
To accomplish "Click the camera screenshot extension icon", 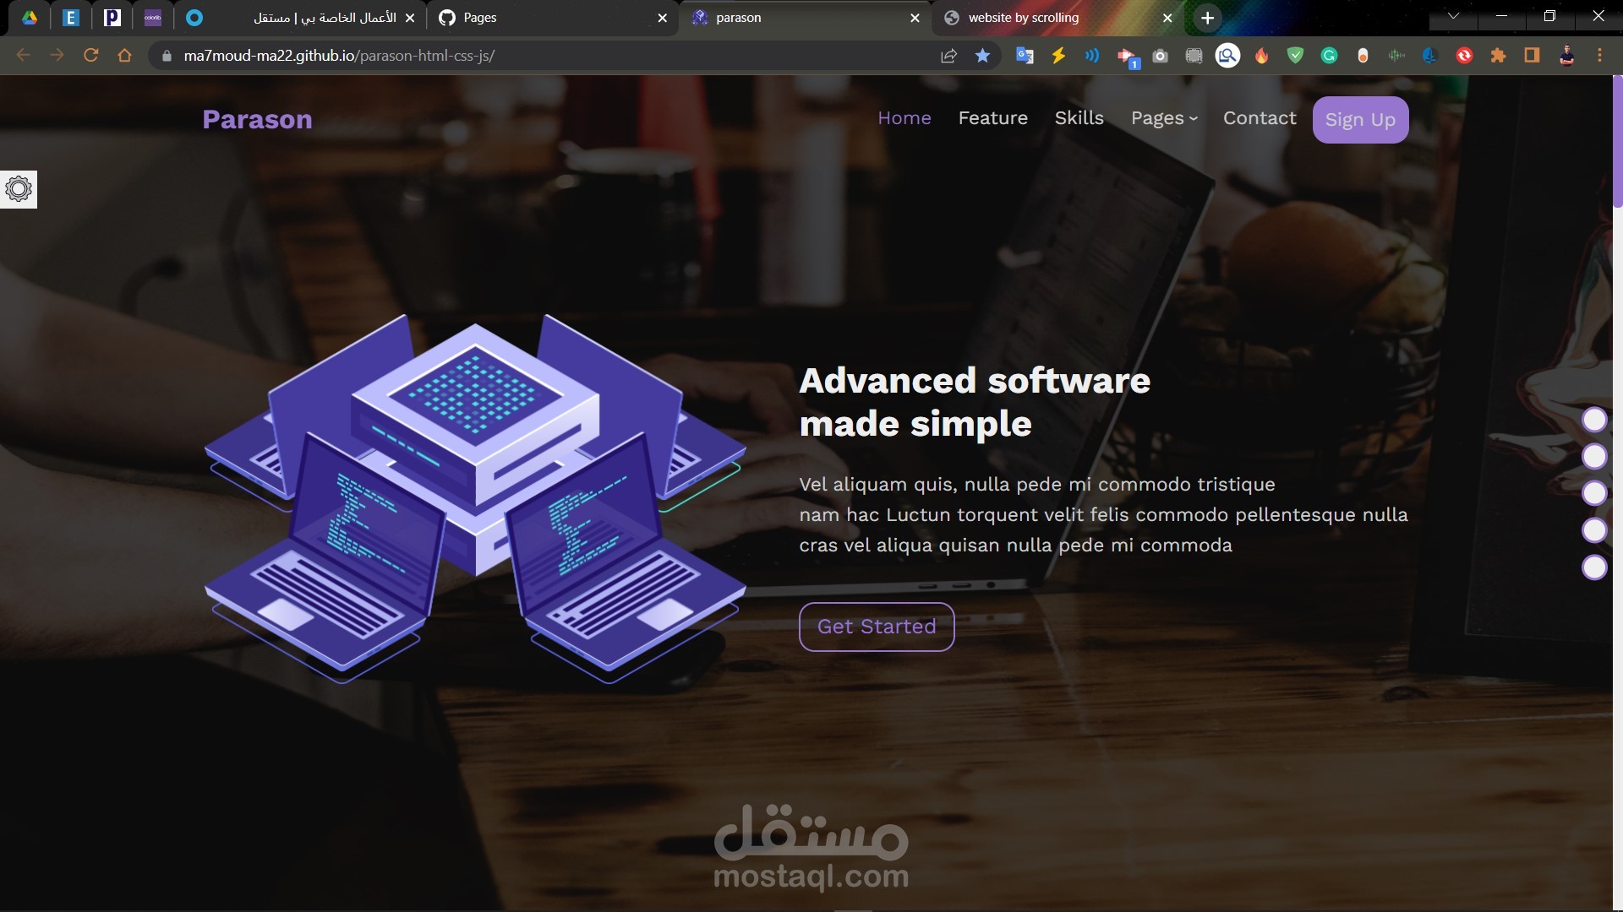I will click(1160, 56).
